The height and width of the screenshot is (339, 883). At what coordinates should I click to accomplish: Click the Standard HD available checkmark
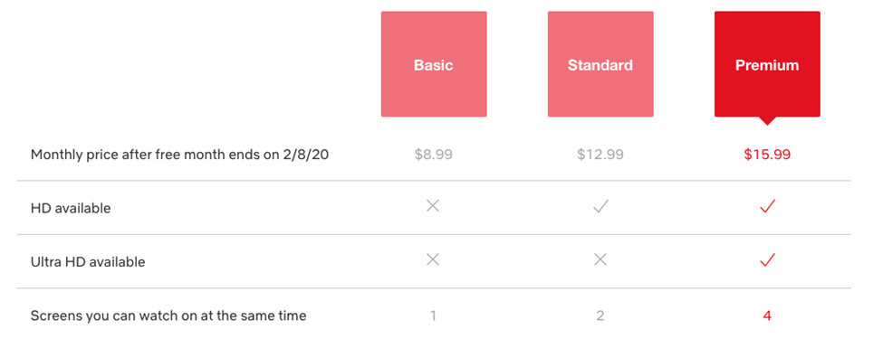click(600, 207)
